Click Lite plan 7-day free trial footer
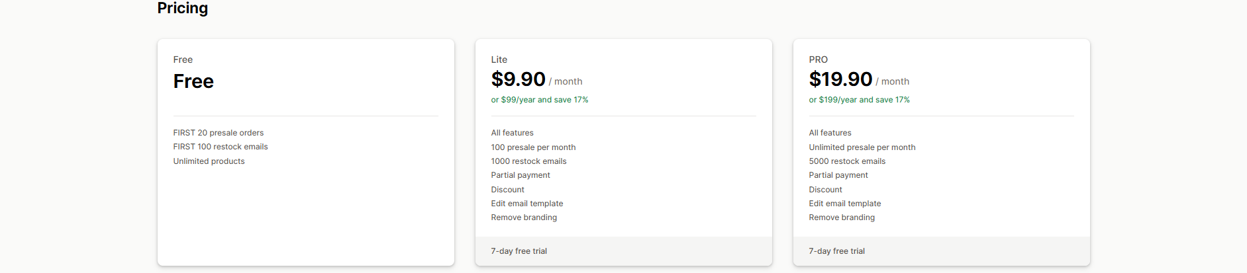This screenshot has height=273, width=1247. (519, 251)
